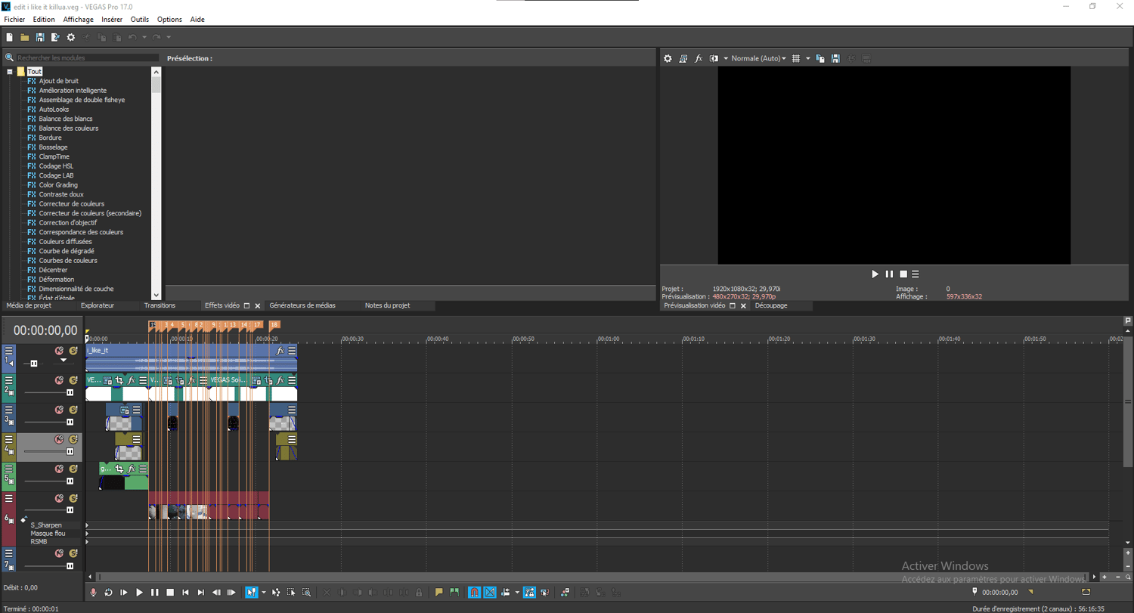Solo video track 5
Screen dimensions: 1134x613
[x=73, y=469]
